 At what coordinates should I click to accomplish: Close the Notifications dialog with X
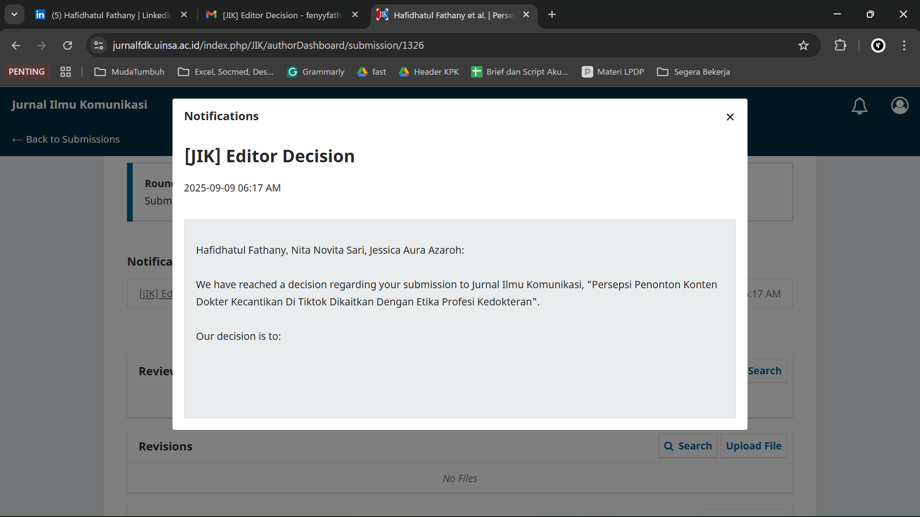(x=730, y=117)
